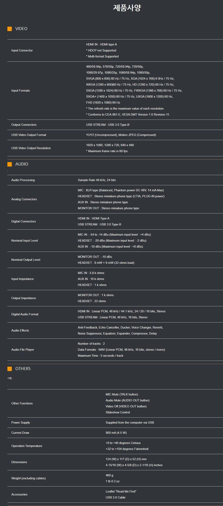Click the Audio Processing row label

tap(23, 180)
